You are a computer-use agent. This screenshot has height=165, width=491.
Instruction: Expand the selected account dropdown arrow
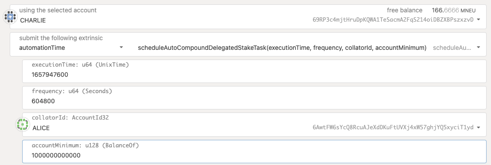[478, 20]
